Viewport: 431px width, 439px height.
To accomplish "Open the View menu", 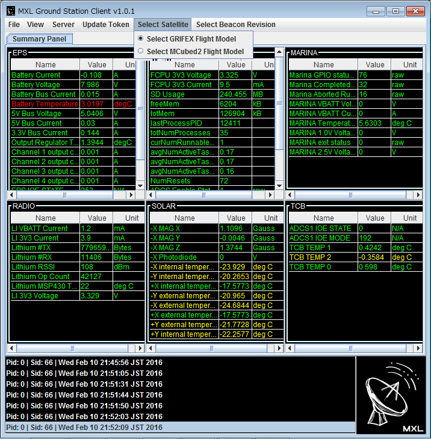I will point(36,25).
